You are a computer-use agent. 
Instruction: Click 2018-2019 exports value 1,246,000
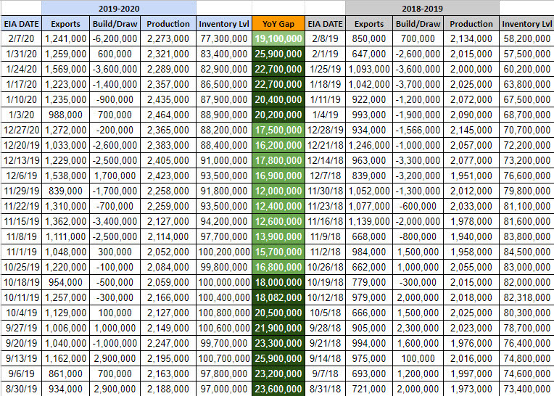pyautogui.click(x=369, y=145)
